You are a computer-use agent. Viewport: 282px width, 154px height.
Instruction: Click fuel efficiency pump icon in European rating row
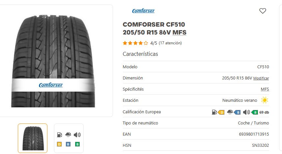click(214, 112)
